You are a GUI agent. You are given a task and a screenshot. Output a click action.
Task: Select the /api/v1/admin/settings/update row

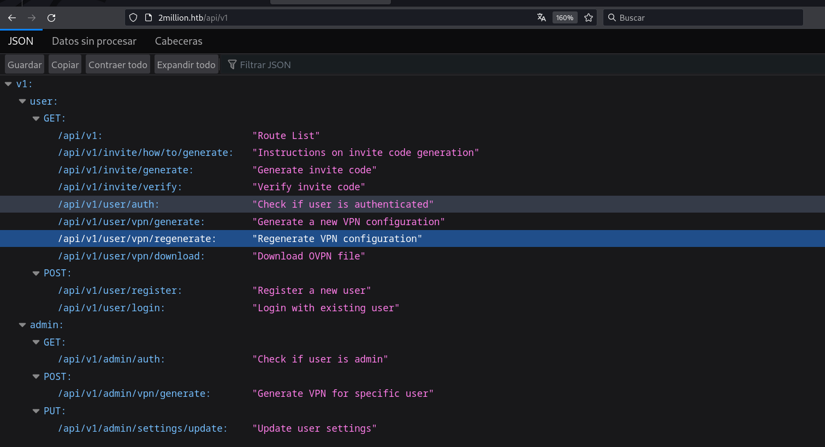[143, 428]
